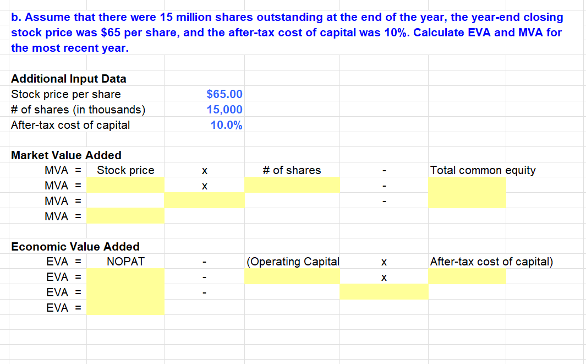Click the 'NOPAT' formula header cell
This screenshot has width=586, height=364.
[125, 262]
